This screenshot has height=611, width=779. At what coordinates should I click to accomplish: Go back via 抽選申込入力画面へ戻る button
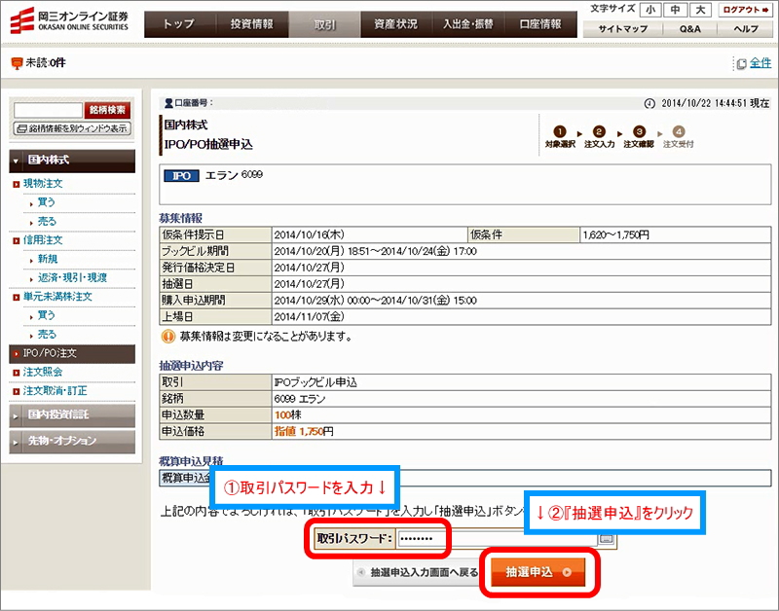(x=417, y=573)
